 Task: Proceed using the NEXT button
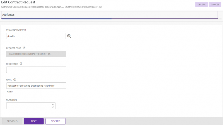34,121
